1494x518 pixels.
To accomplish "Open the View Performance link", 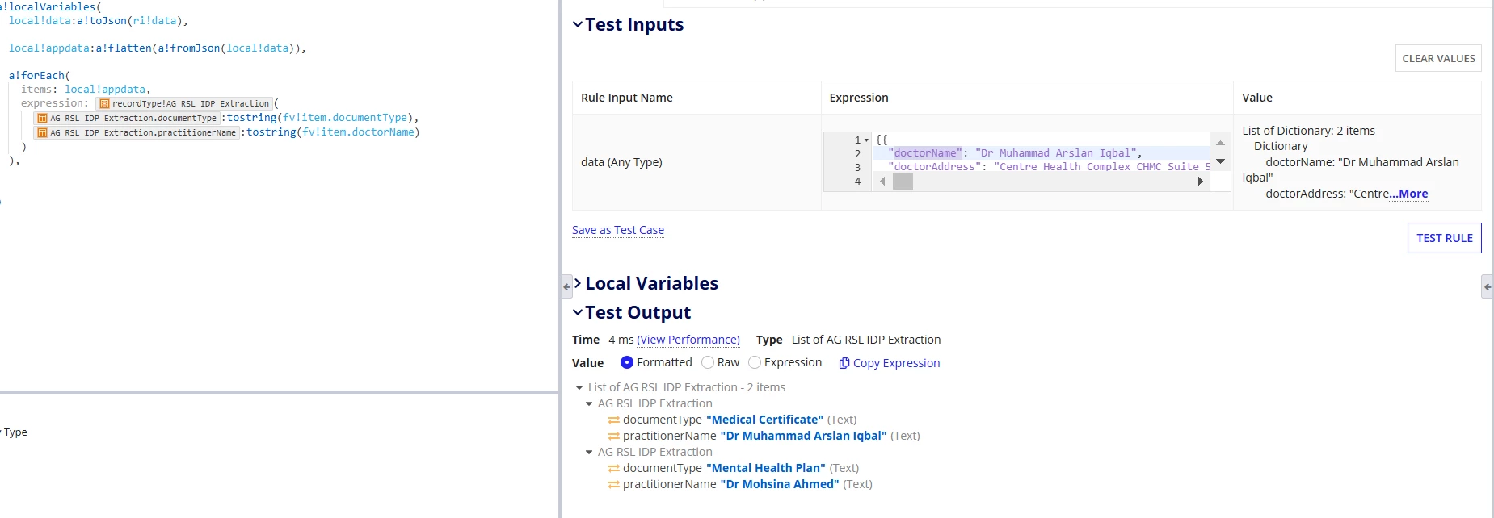I will click(x=688, y=340).
